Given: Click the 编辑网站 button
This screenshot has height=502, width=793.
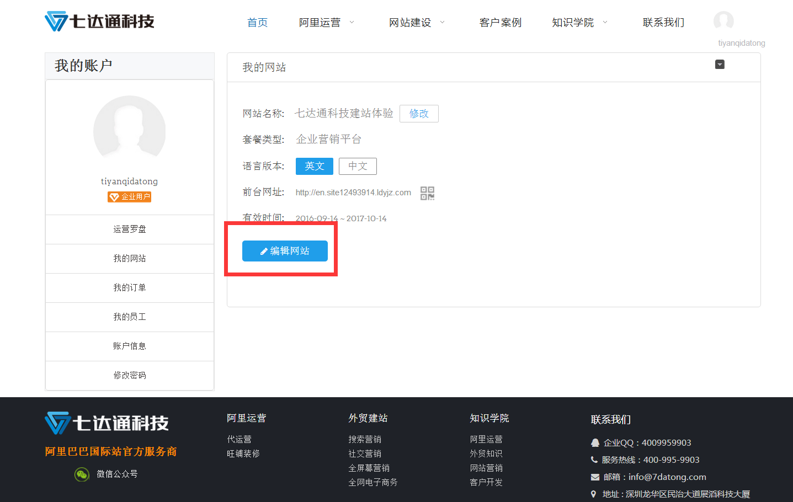Looking at the screenshot, I should [285, 251].
